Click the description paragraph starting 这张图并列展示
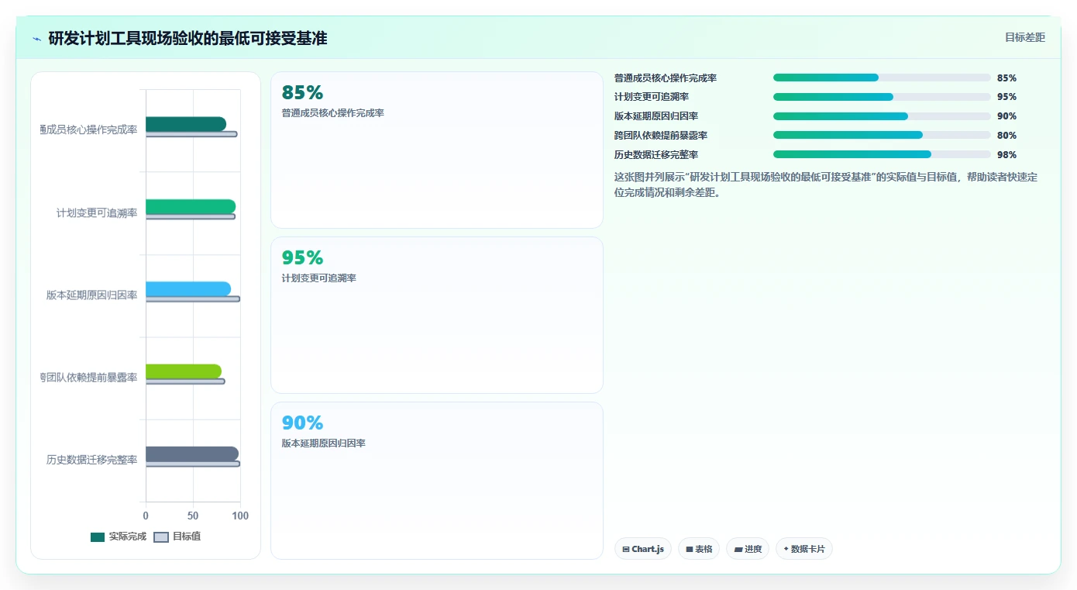Viewport: 1077px width, 590px height. (x=826, y=185)
